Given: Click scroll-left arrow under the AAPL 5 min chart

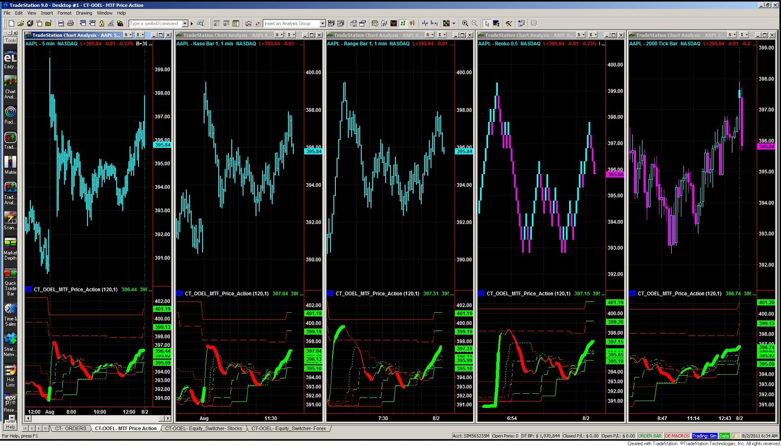Looking at the screenshot, I should 28,418.
